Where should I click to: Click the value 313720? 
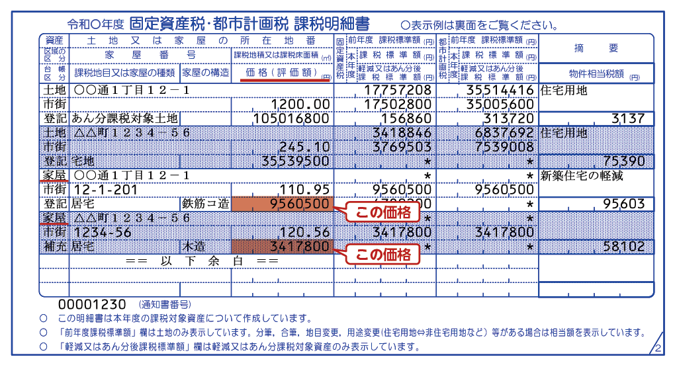click(509, 118)
